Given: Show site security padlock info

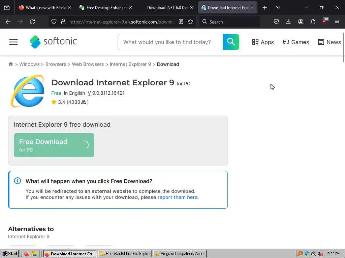Looking at the screenshot, I should [63, 22].
